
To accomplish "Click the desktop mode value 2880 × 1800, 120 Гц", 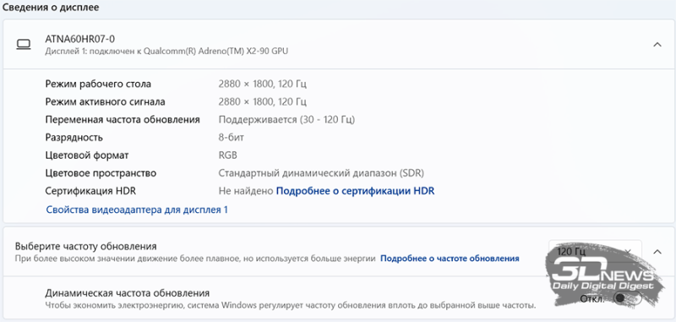I will coord(263,84).
